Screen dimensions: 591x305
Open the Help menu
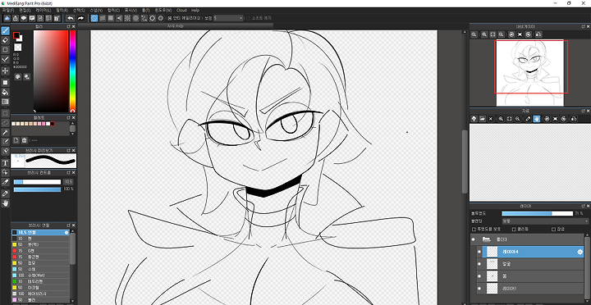coord(195,10)
